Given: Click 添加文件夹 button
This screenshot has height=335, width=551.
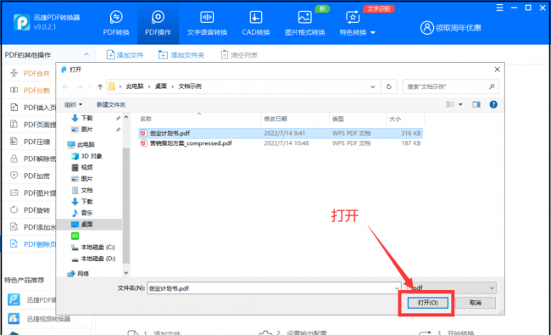Looking at the screenshot, I should pyautogui.click(x=181, y=55).
